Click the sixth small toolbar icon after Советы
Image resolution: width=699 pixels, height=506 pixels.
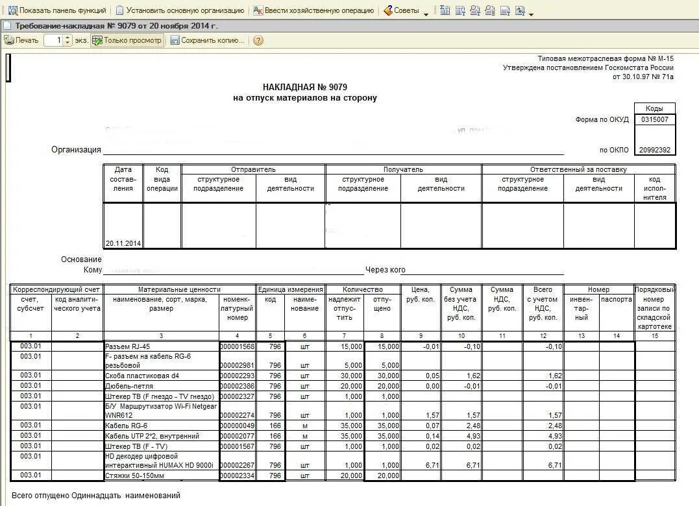click(521, 10)
